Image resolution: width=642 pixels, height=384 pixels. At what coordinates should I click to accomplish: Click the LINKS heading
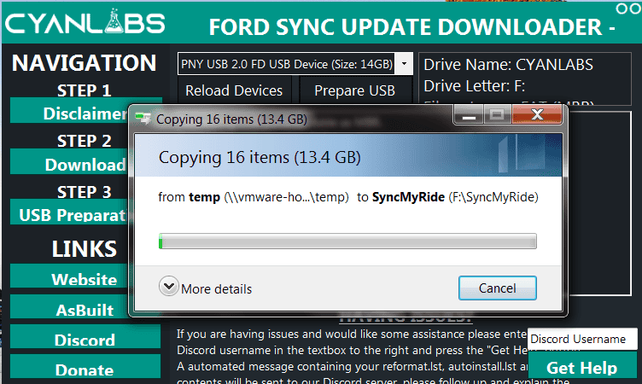click(x=84, y=249)
